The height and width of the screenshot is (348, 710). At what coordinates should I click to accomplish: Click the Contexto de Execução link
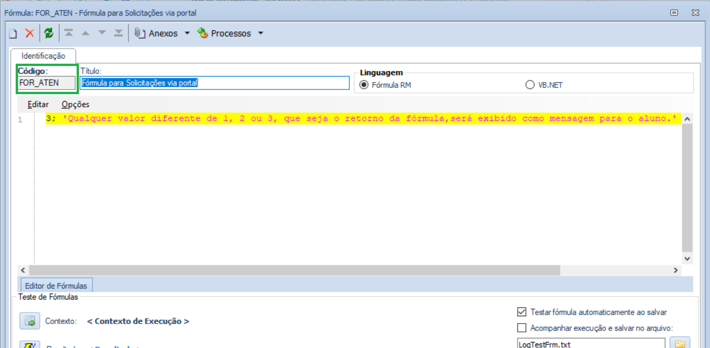138,321
